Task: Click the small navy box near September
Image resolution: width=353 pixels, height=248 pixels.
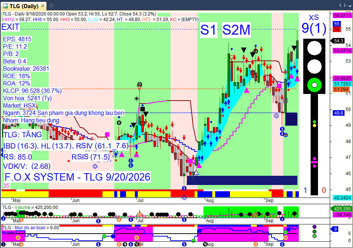Action: 291,119
